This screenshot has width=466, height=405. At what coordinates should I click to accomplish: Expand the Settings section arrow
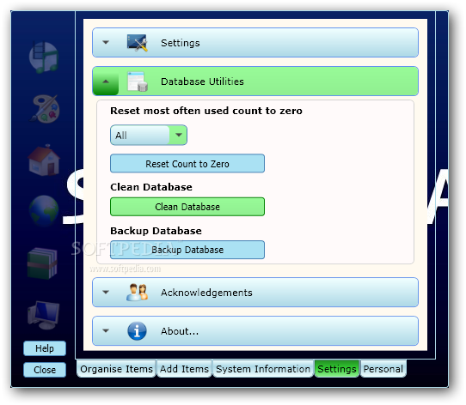coord(106,42)
